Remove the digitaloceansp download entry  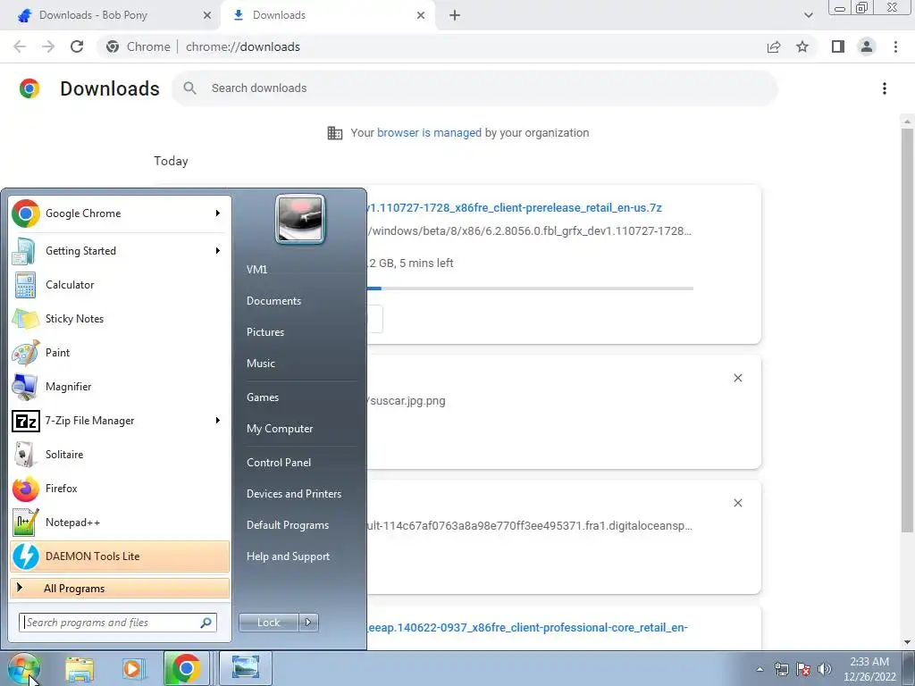(737, 503)
